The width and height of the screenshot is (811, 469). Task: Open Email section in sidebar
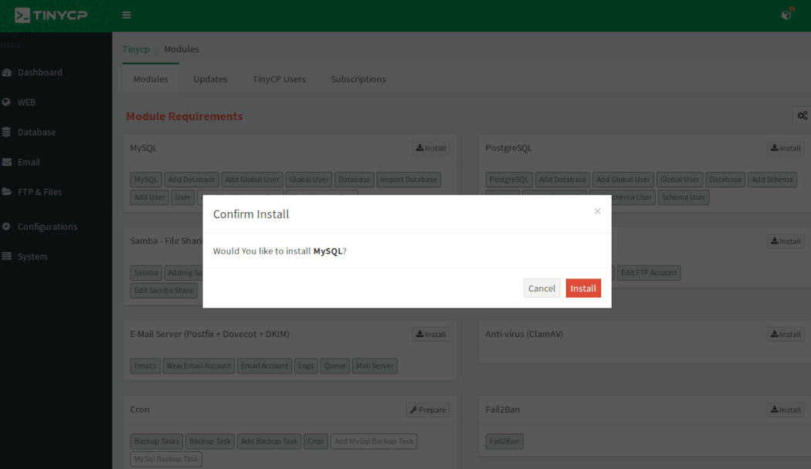pos(29,162)
